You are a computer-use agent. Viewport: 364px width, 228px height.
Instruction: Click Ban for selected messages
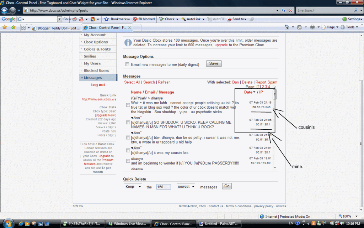point(235,82)
